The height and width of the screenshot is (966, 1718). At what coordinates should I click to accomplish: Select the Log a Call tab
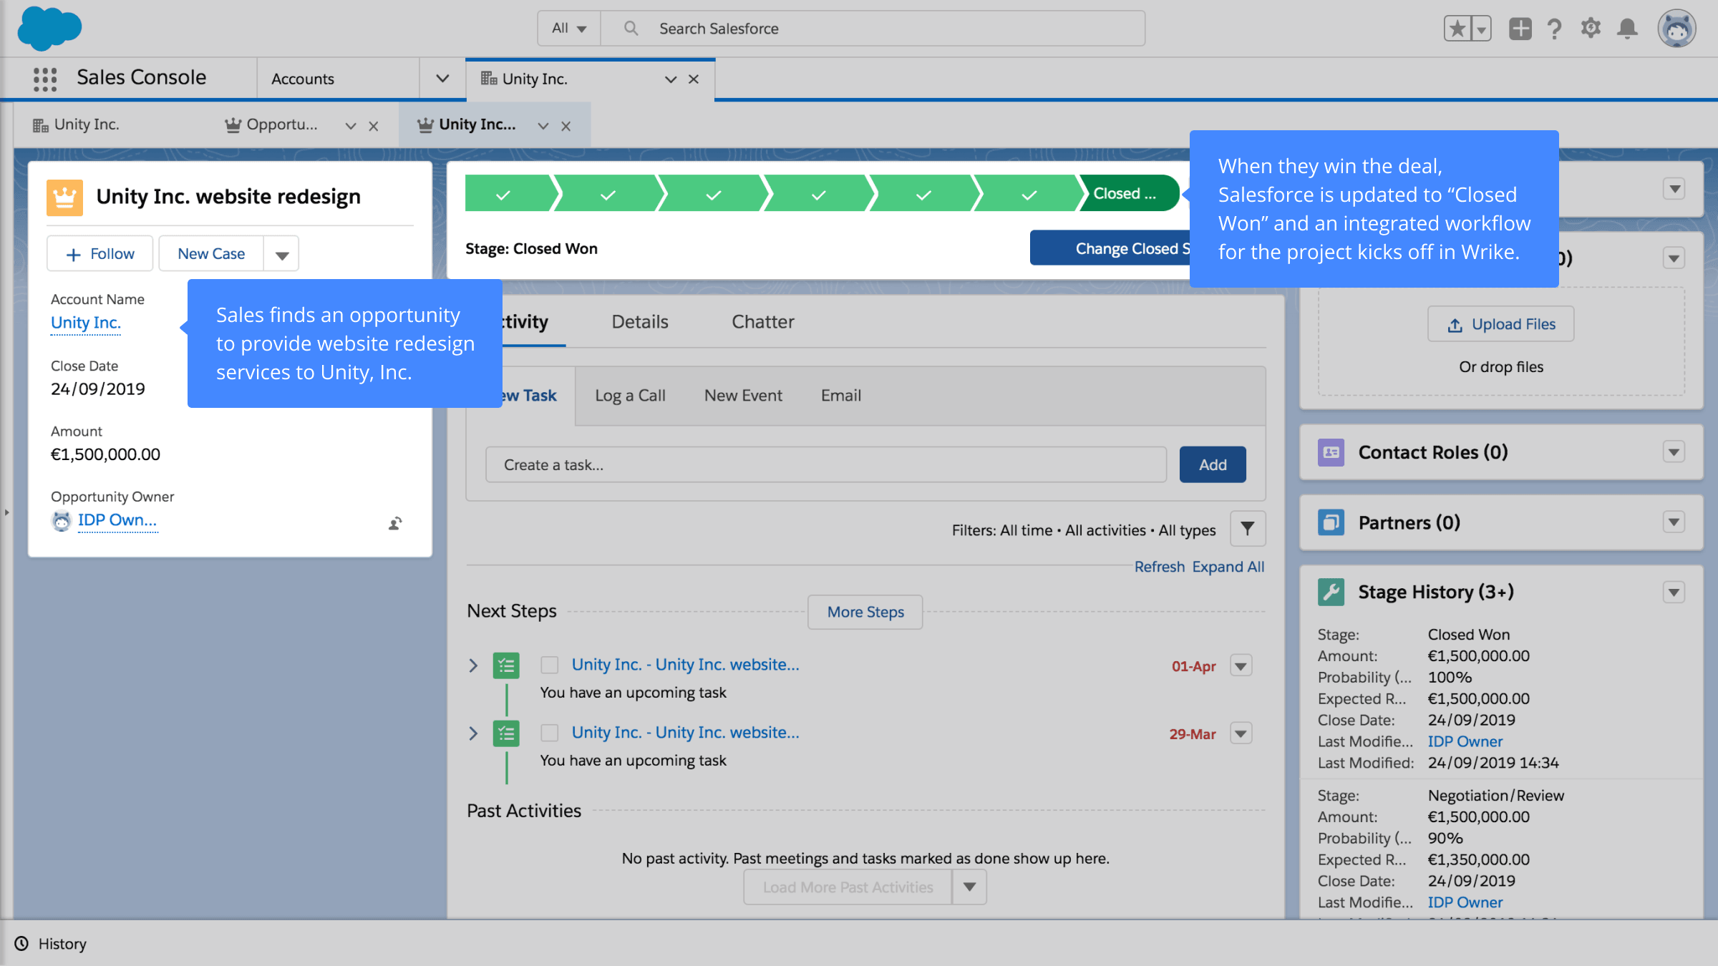coord(630,396)
